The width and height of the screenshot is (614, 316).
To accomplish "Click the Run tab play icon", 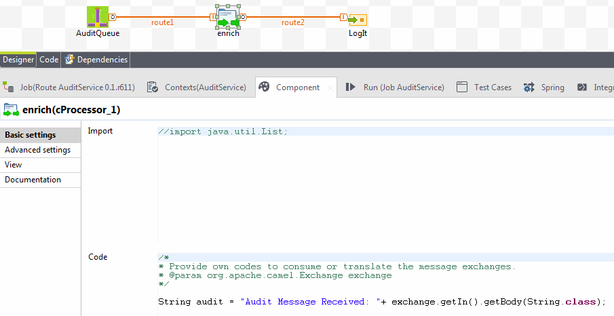I will click(x=351, y=87).
